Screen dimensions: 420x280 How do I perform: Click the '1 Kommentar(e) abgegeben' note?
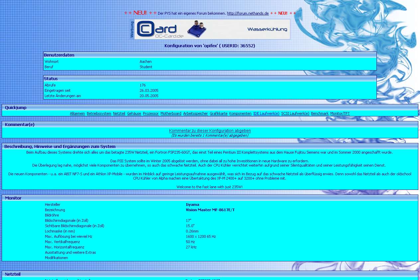tap(210, 135)
